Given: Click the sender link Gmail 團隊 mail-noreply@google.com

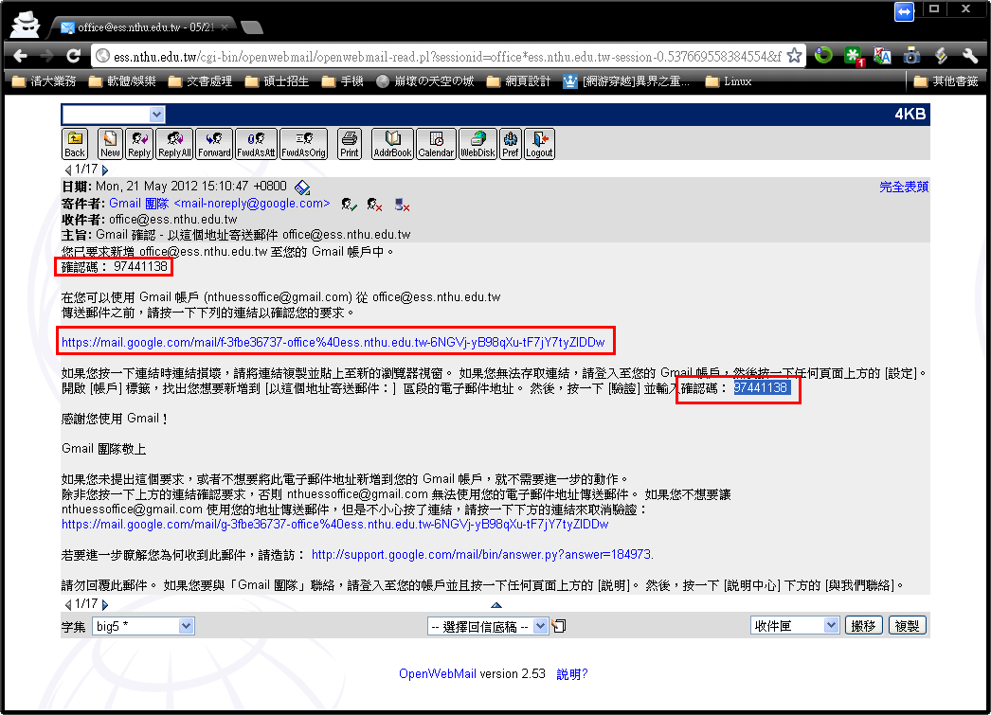Looking at the screenshot, I should click(219, 204).
